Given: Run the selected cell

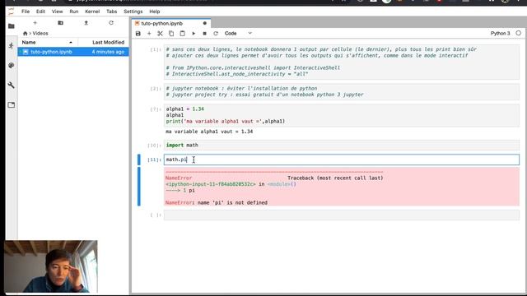Looking at the screenshot, I should pyautogui.click(x=194, y=33).
